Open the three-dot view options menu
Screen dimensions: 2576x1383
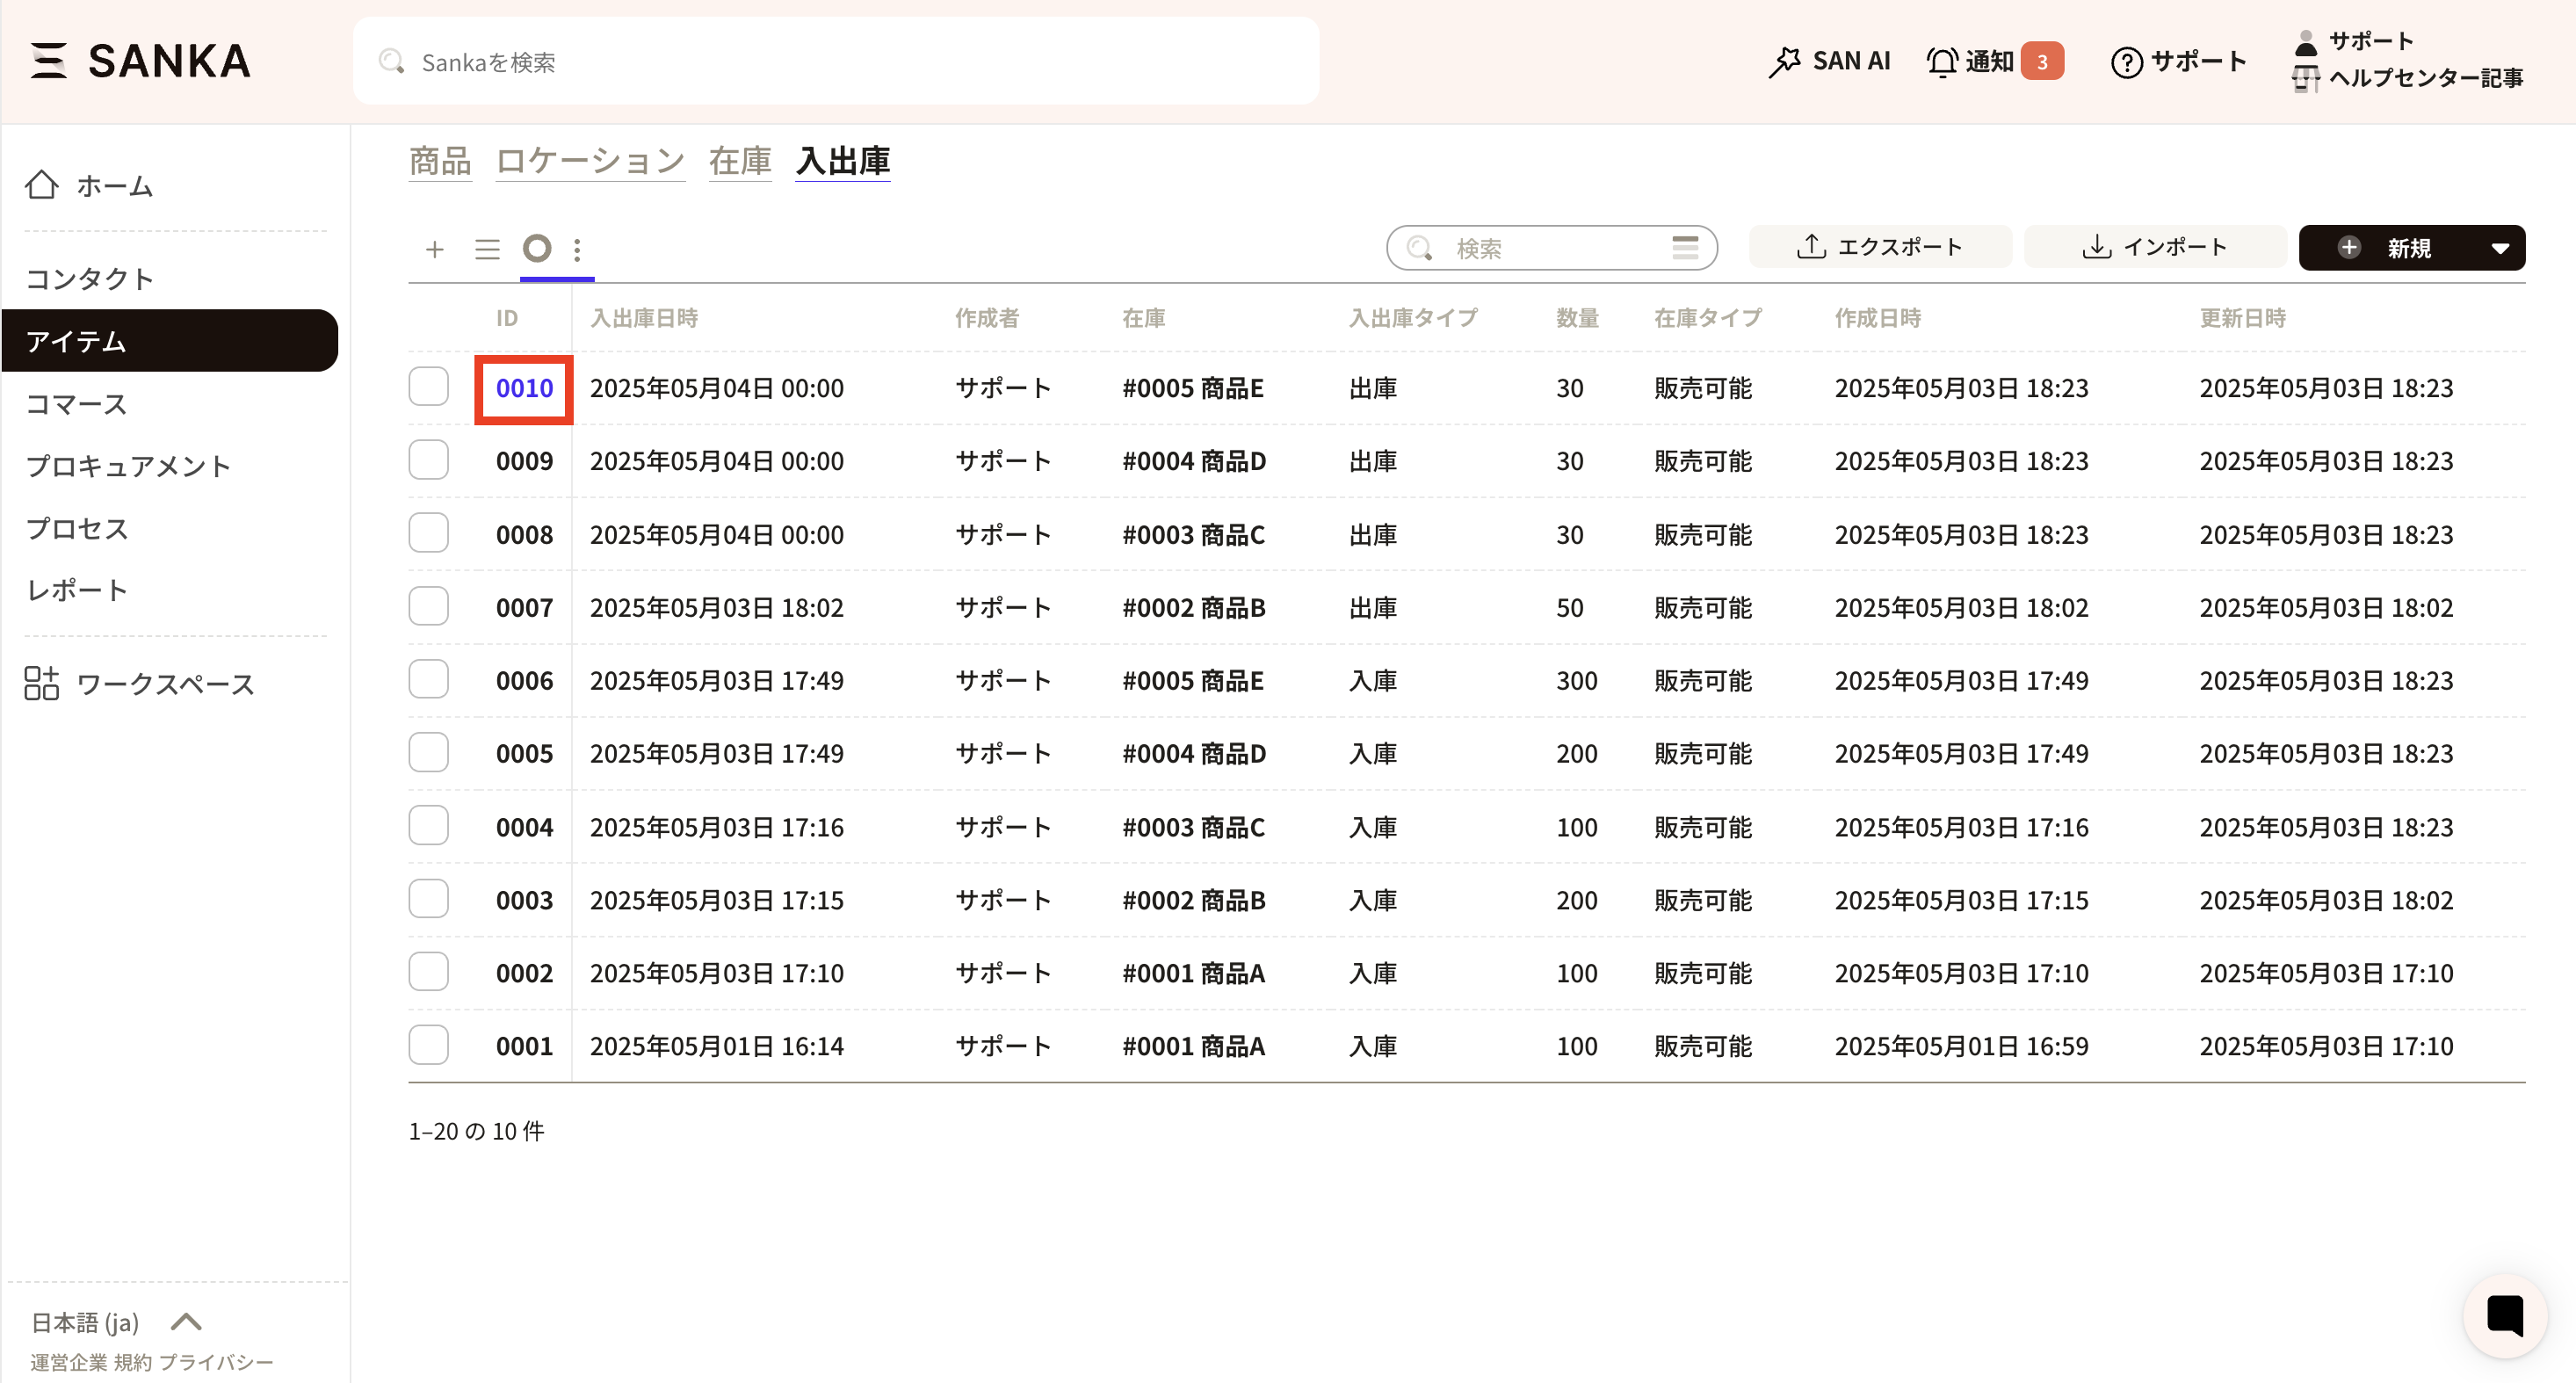tap(577, 249)
